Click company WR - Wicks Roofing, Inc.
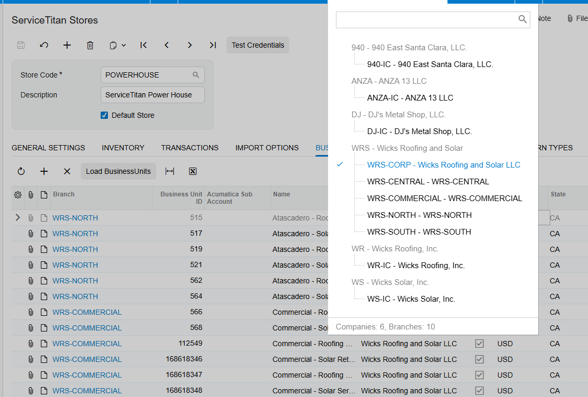588x397 pixels. click(x=395, y=249)
